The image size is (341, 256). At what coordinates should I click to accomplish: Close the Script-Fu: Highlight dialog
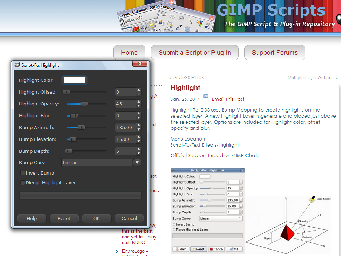point(140,63)
